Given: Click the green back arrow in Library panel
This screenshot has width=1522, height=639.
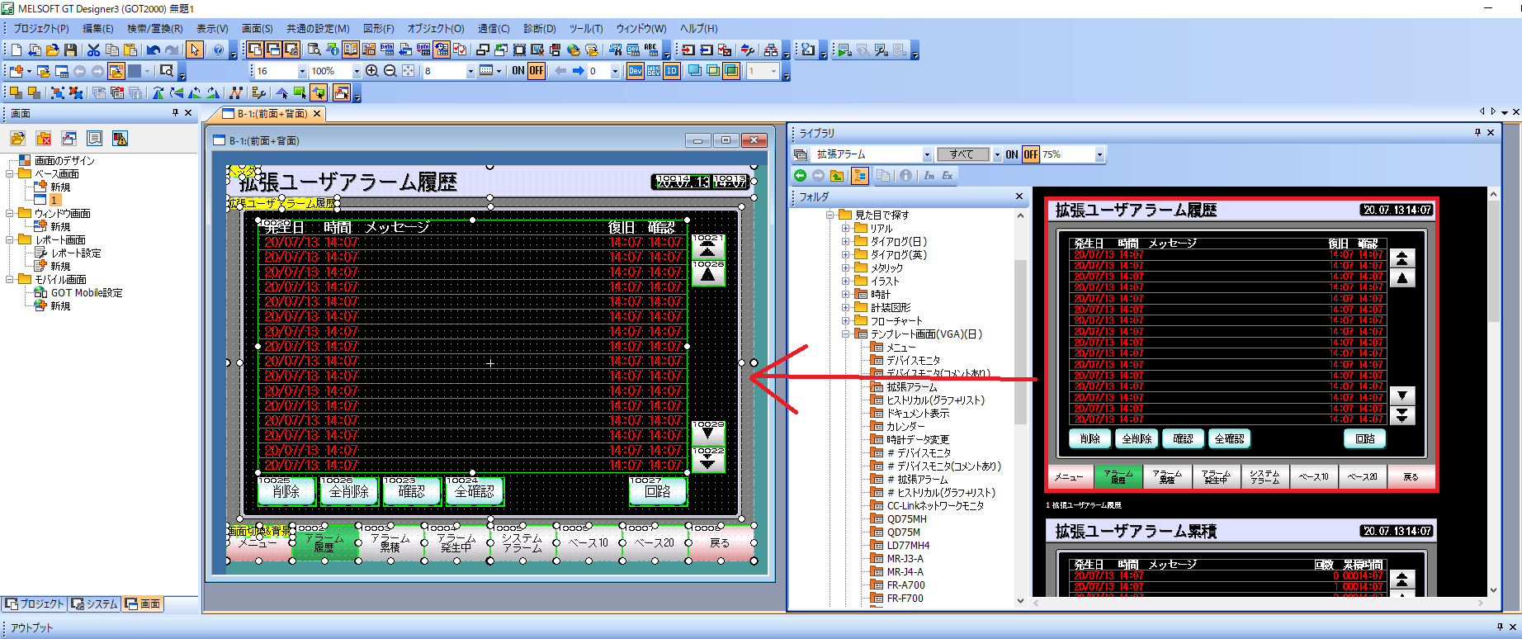Looking at the screenshot, I should (x=800, y=175).
